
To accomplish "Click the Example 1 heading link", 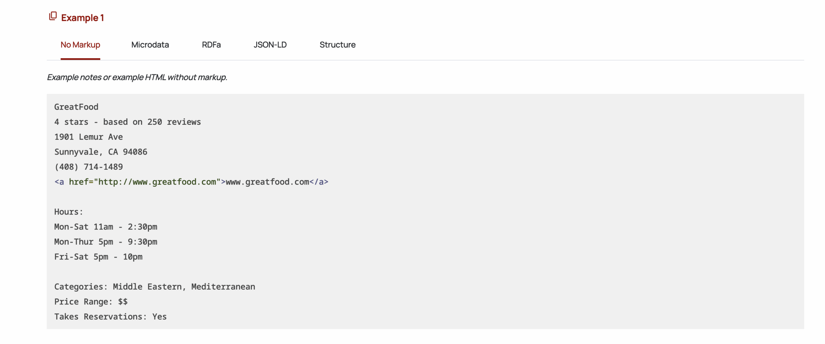I will (82, 18).
